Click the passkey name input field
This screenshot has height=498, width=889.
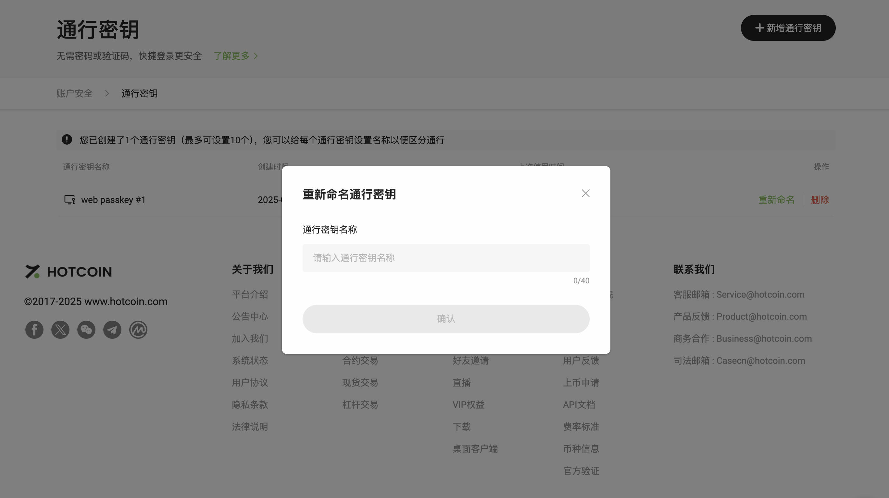pos(445,258)
